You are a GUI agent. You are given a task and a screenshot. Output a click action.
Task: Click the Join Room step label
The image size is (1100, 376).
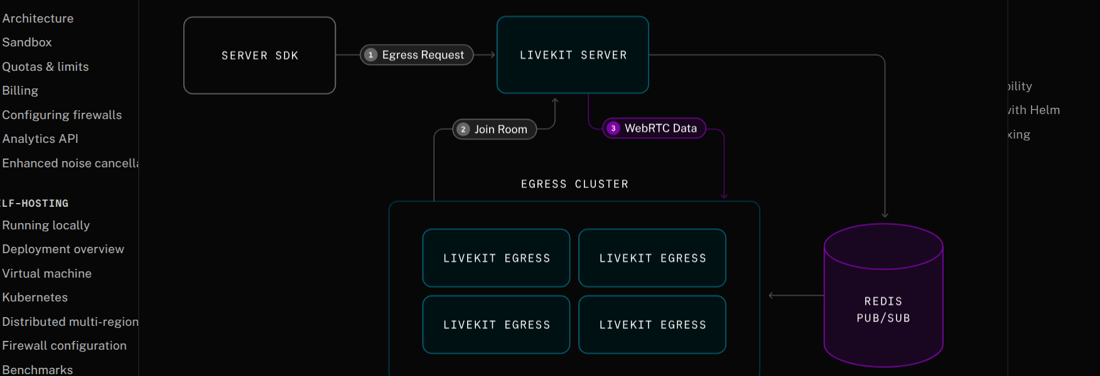[494, 129]
